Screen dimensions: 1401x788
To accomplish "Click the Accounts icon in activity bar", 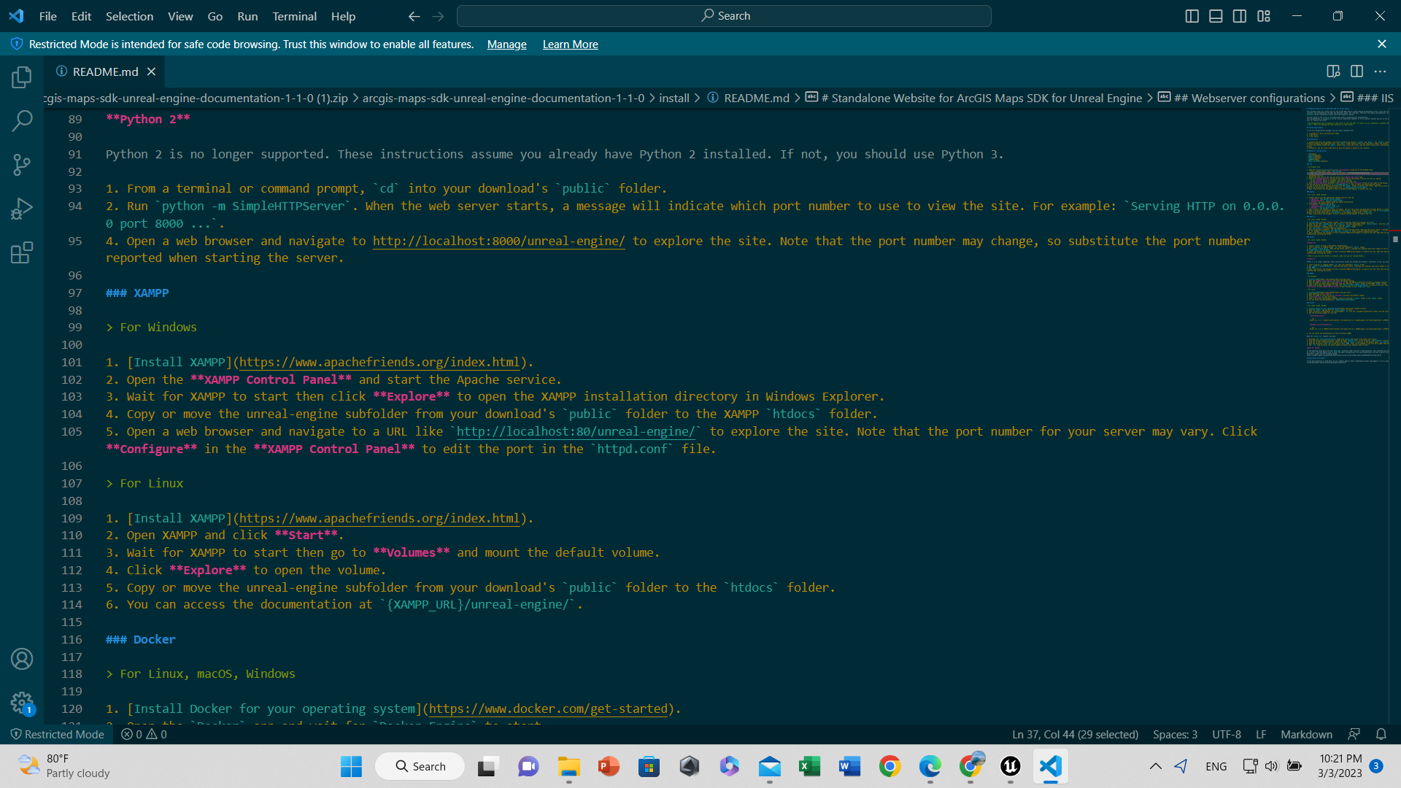I will (x=22, y=659).
